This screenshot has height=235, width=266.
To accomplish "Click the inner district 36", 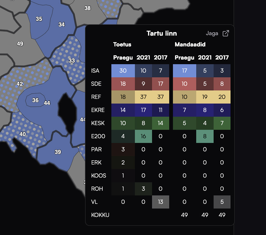I will click(35, 100).
